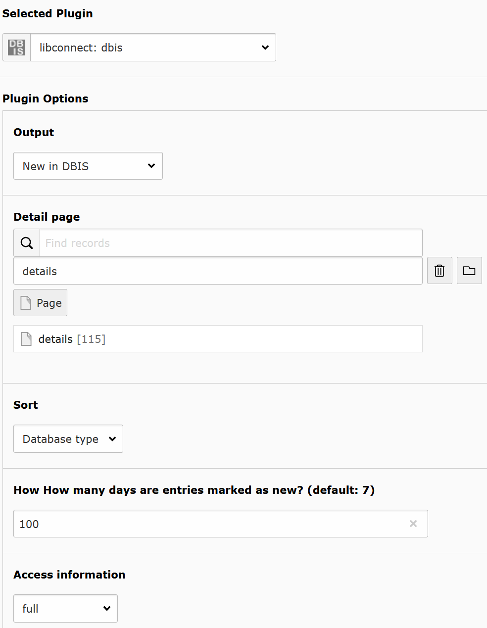Select the details [115] page entry
The width and height of the screenshot is (487, 628).
pos(218,338)
